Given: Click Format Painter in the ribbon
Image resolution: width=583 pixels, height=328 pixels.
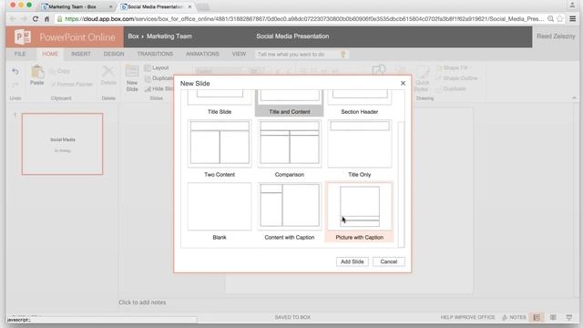Looking at the screenshot, I should pos(72,85).
